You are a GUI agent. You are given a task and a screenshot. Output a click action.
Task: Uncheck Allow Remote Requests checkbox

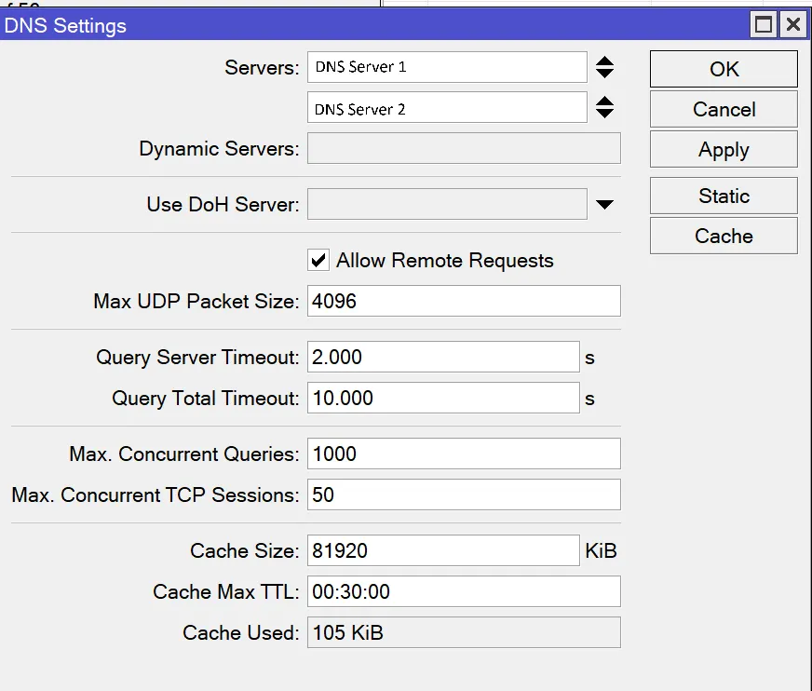[x=318, y=260]
